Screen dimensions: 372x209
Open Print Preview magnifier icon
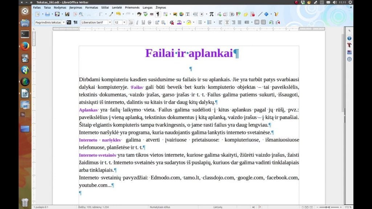(x=81, y=14)
